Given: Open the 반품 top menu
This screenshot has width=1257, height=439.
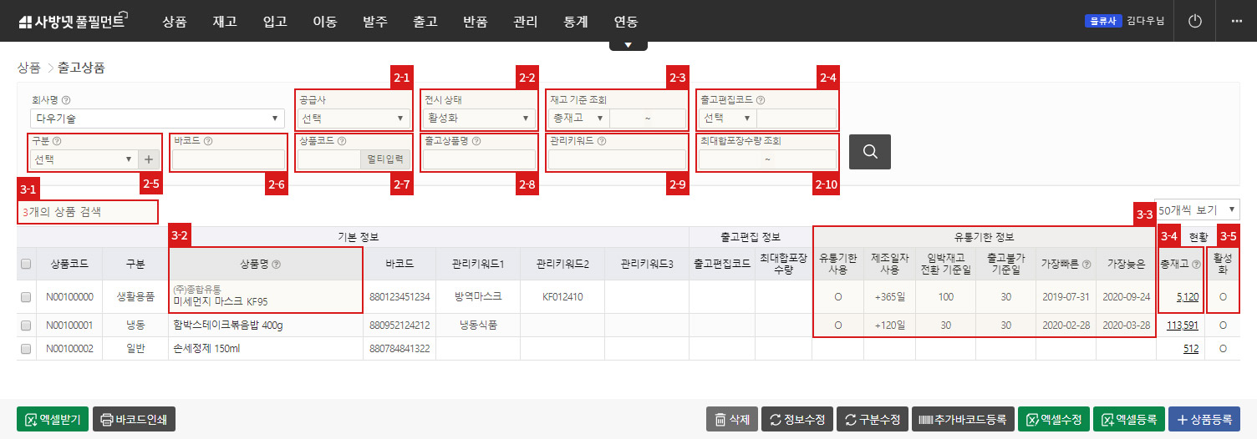Looking at the screenshot, I should coord(476,22).
